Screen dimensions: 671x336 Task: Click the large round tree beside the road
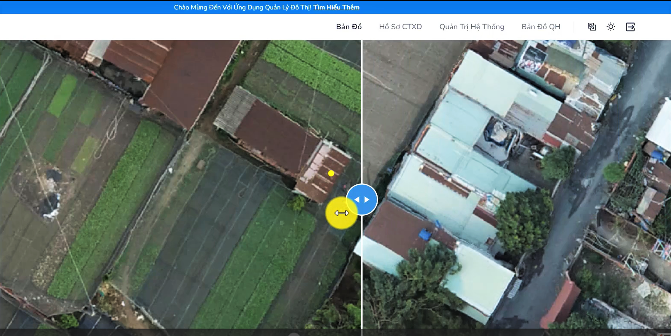click(524, 221)
